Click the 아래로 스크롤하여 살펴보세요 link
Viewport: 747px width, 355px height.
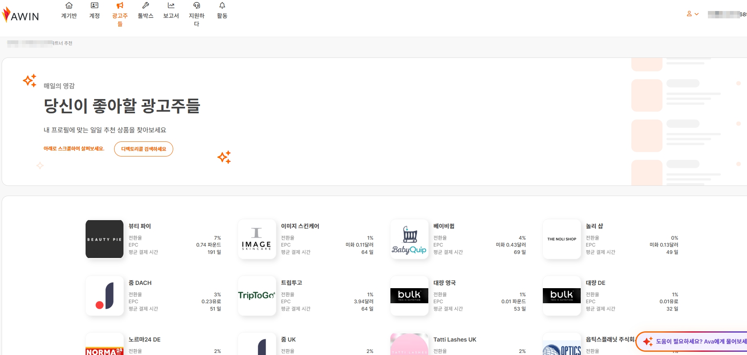74,149
